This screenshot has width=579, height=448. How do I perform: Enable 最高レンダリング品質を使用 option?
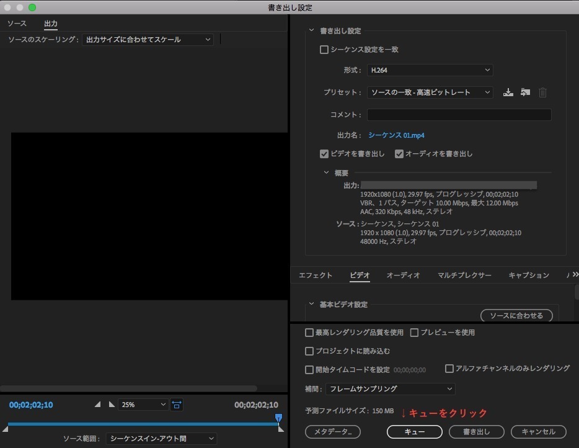(x=309, y=333)
